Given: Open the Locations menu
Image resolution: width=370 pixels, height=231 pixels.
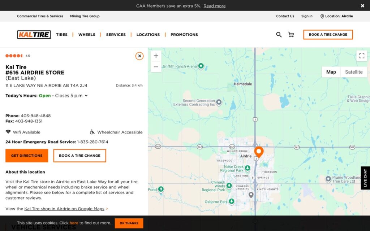Looking at the screenshot, I should click(148, 35).
